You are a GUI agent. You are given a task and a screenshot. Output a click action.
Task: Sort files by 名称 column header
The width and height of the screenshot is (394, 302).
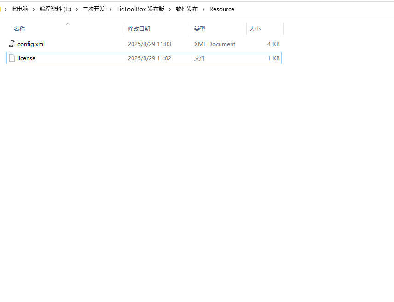19,29
